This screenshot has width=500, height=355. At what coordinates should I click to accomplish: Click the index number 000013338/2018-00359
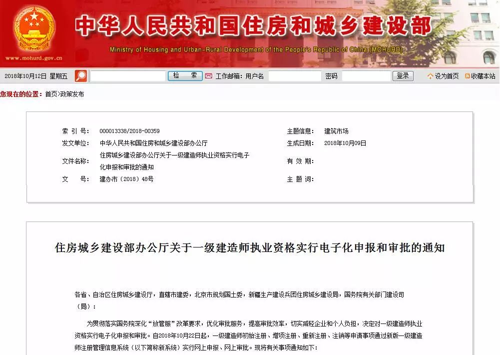click(129, 131)
